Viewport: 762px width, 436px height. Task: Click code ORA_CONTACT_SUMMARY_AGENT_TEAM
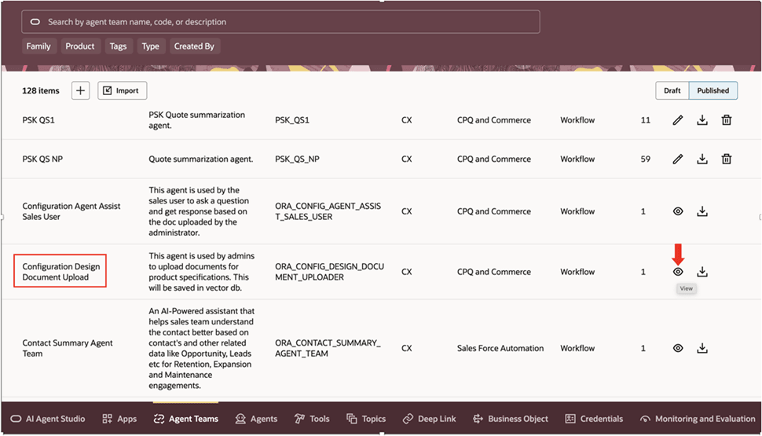(x=328, y=348)
